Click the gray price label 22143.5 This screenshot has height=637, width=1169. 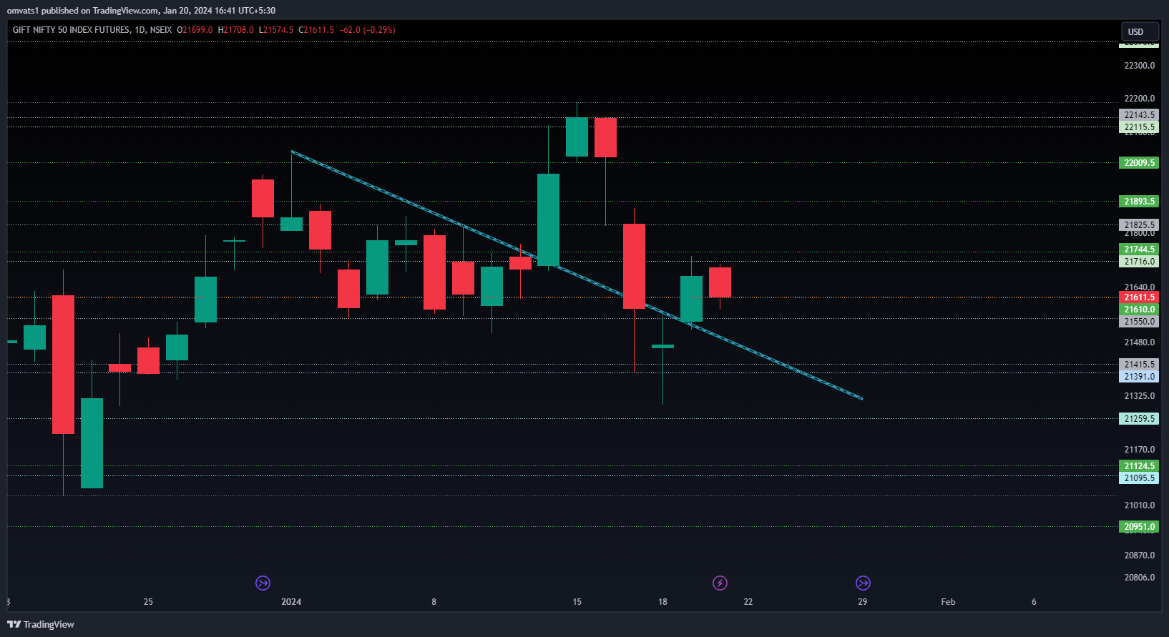[1138, 115]
